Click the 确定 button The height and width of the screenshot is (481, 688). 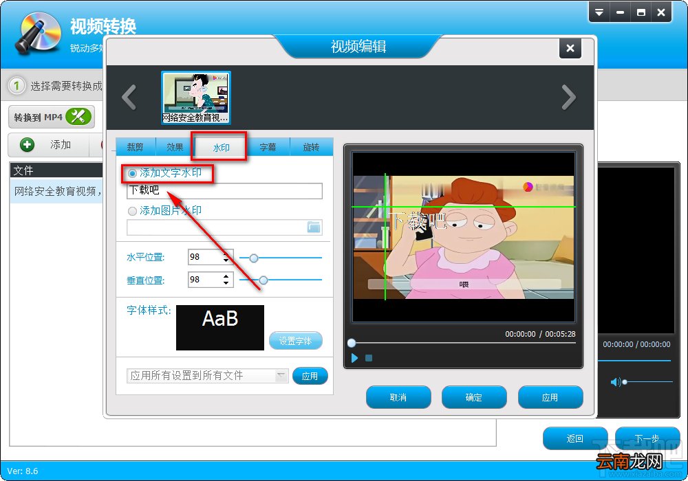[x=474, y=397]
